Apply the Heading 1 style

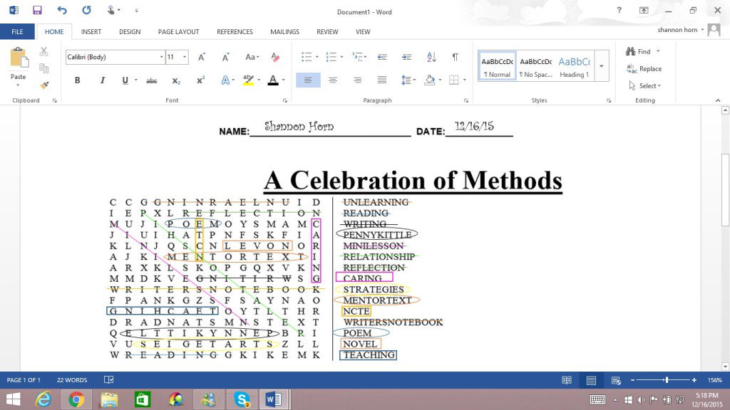[574, 66]
